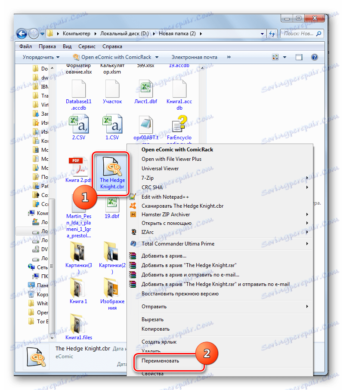The height and width of the screenshot is (390, 343).
Task: Expand the 7-Zip submenu
Action: pyautogui.click(x=220, y=178)
